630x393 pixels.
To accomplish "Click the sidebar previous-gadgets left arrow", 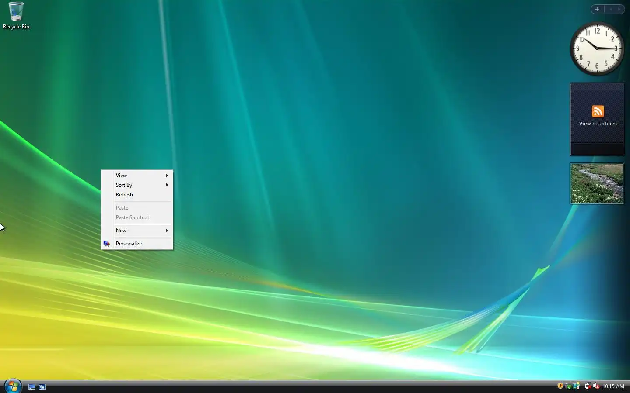I will pos(611,9).
